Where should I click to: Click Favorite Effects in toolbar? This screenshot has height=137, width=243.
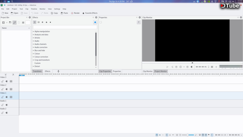pos(90,13)
